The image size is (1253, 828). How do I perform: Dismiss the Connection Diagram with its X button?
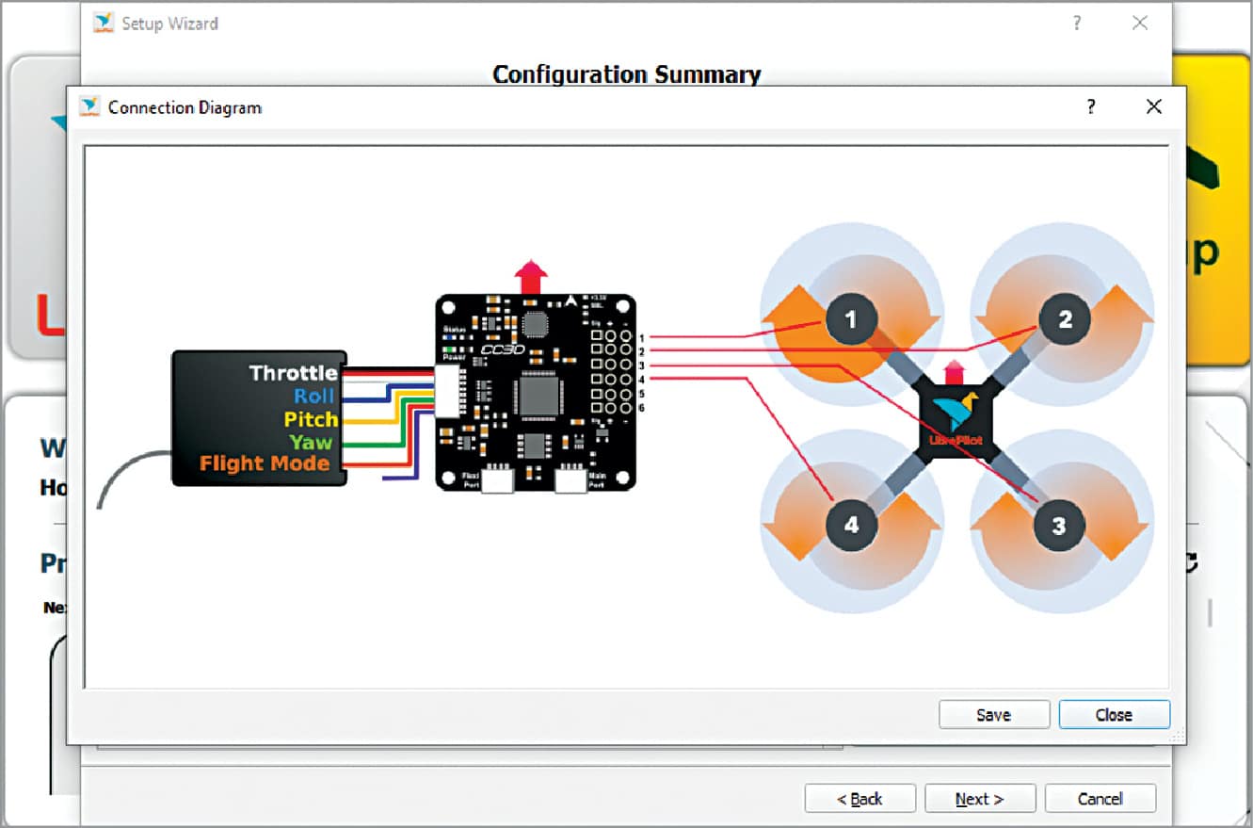tap(1153, 106)
